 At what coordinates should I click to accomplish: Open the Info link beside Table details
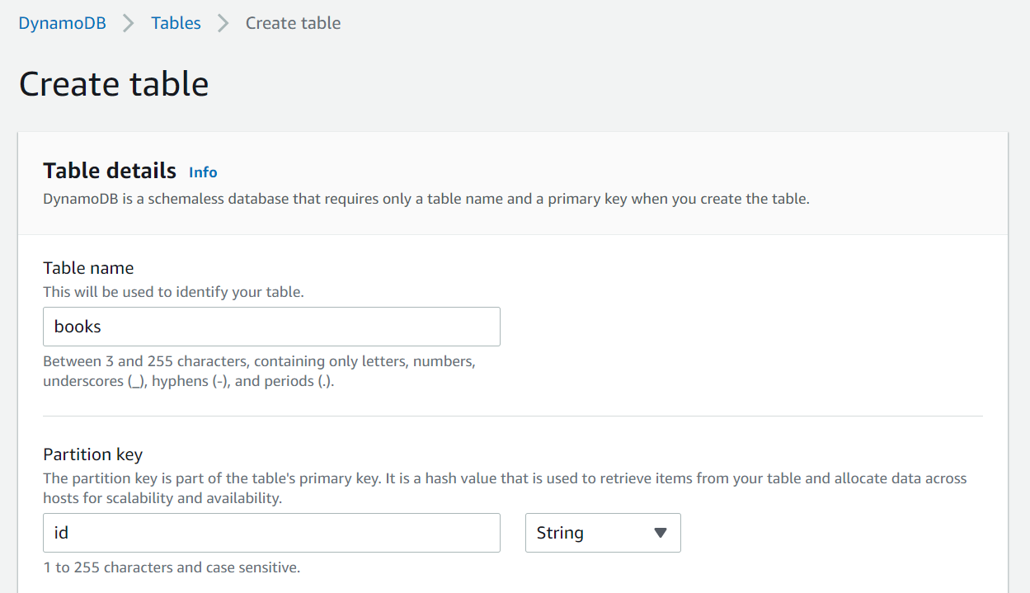coord(203,172)
